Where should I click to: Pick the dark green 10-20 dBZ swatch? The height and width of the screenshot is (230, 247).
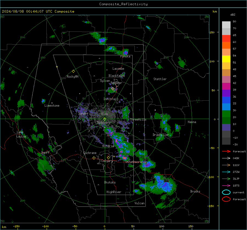[226, 120]
